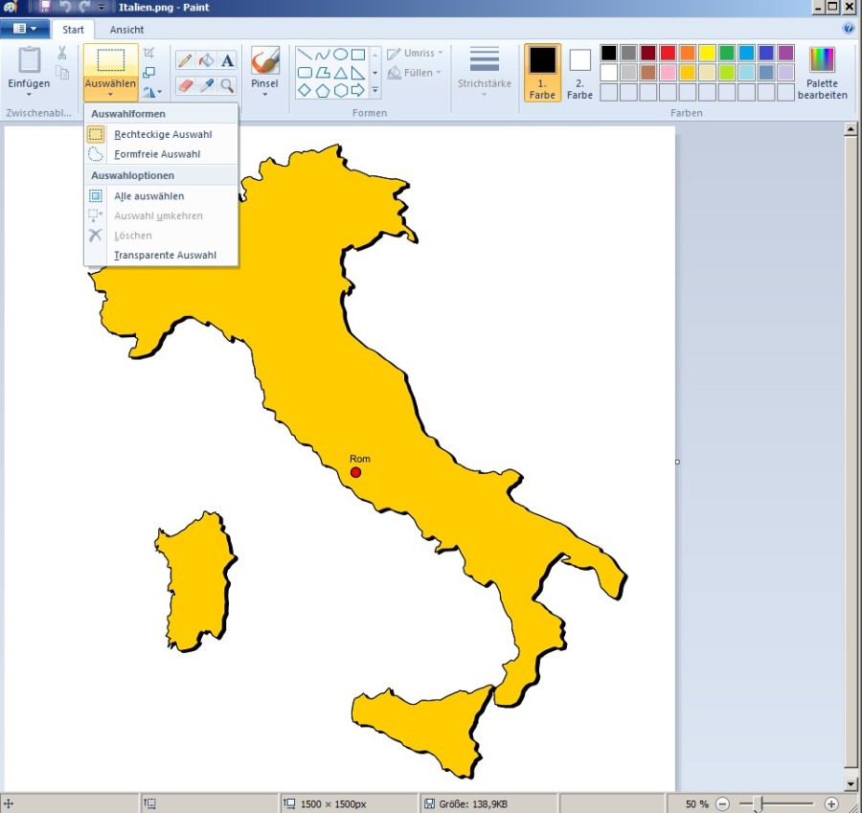The width and height of the screenshot is (862, 813).
Task: Select the 2. Farbe button
Action: coord(579,72)
